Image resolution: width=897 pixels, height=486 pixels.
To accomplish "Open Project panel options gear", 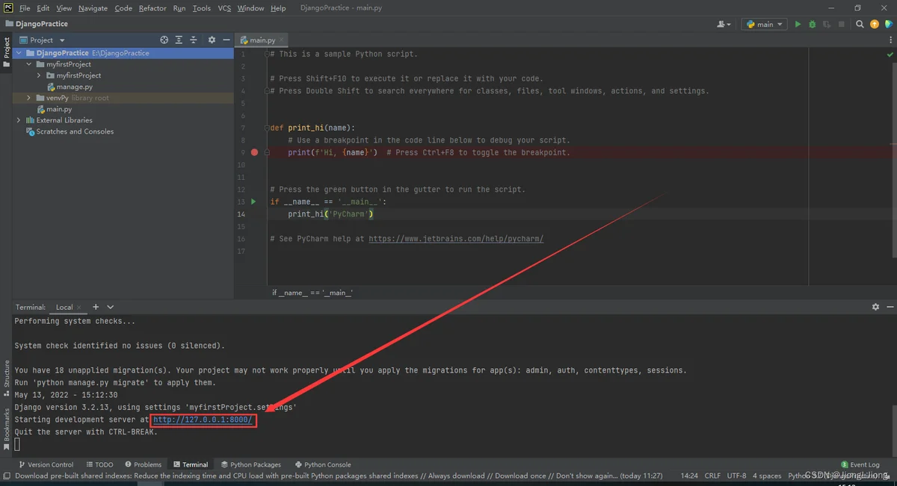I will (212, 40).
